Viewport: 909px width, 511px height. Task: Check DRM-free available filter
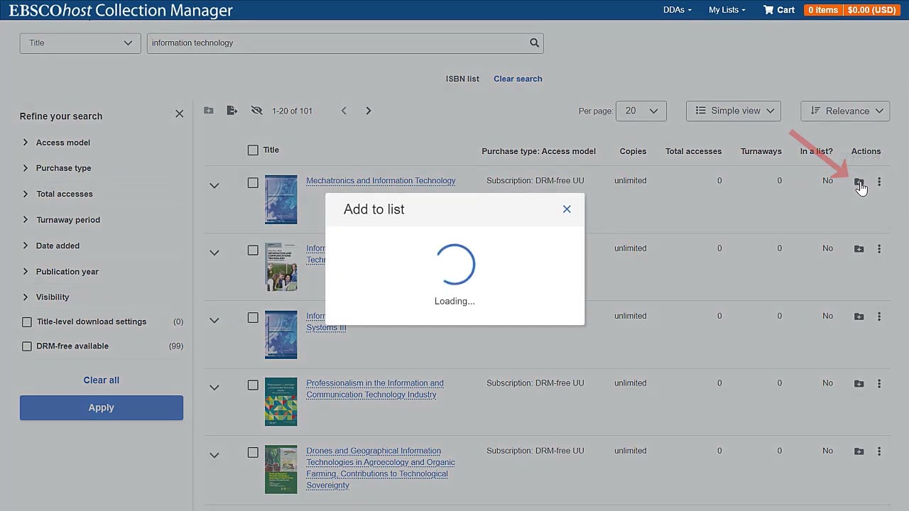coord(27,346)
